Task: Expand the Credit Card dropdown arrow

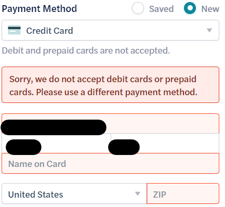Action: click(209, 30)
